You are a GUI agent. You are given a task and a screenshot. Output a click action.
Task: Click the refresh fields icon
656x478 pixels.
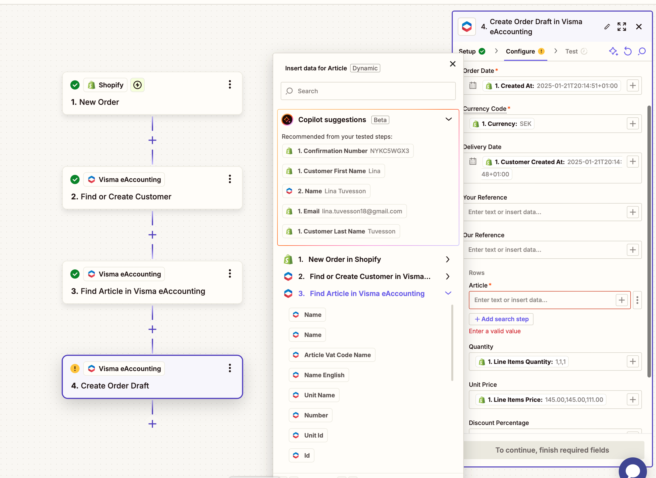coord(628,51)
